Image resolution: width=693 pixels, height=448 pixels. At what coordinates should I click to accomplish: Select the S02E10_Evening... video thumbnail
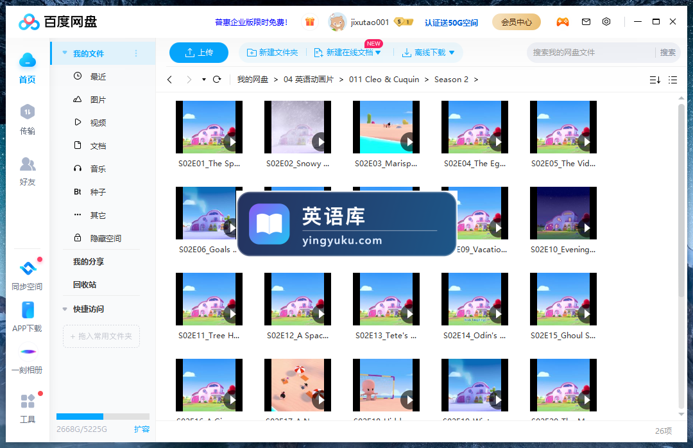tap(563, 213)
